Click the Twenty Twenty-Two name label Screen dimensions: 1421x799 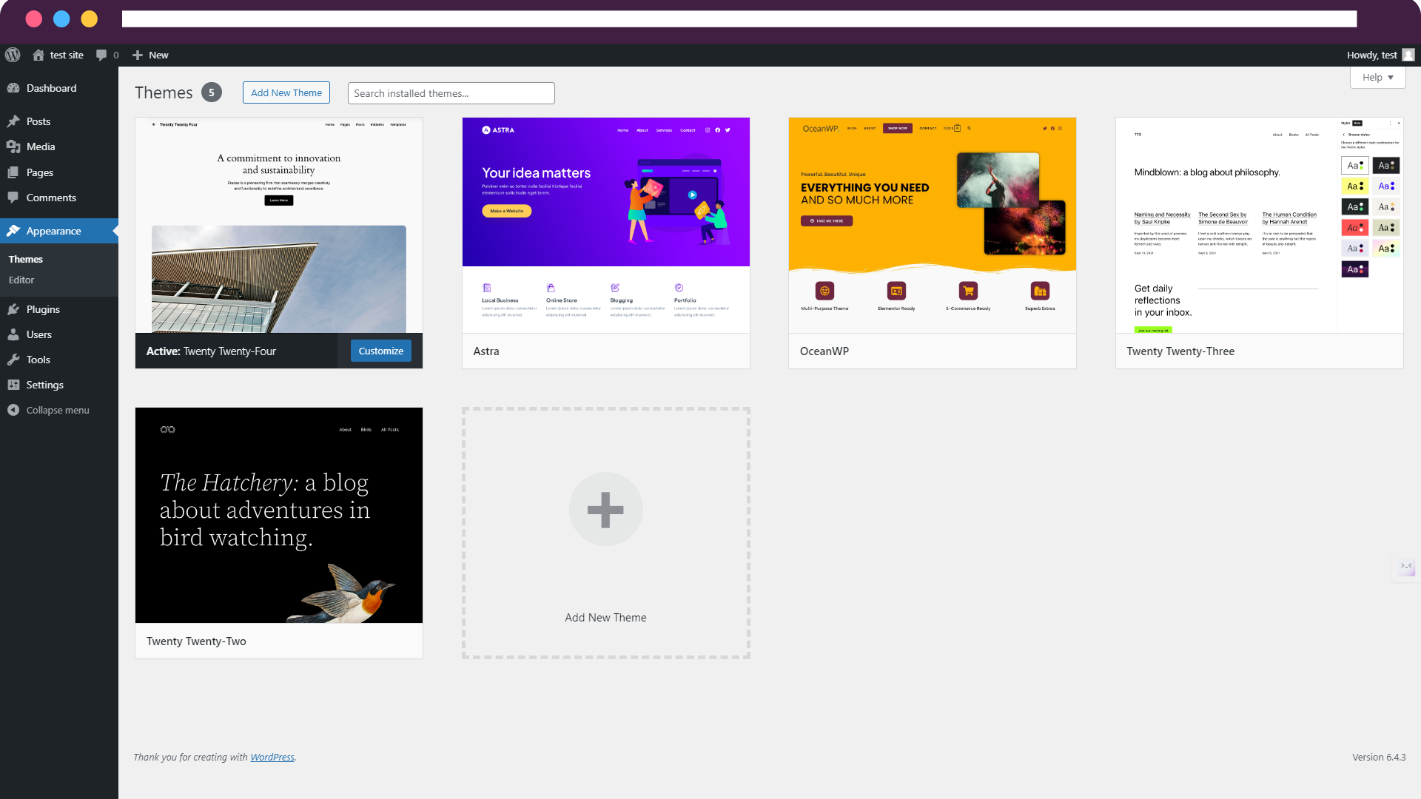pyautogui.click(x=196, y=641)
